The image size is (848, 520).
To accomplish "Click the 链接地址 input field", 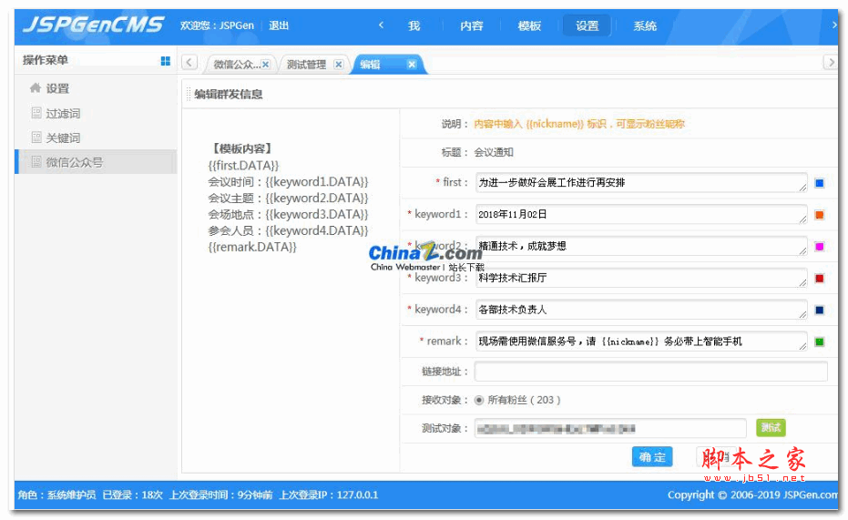I will [x=651, y=372].
